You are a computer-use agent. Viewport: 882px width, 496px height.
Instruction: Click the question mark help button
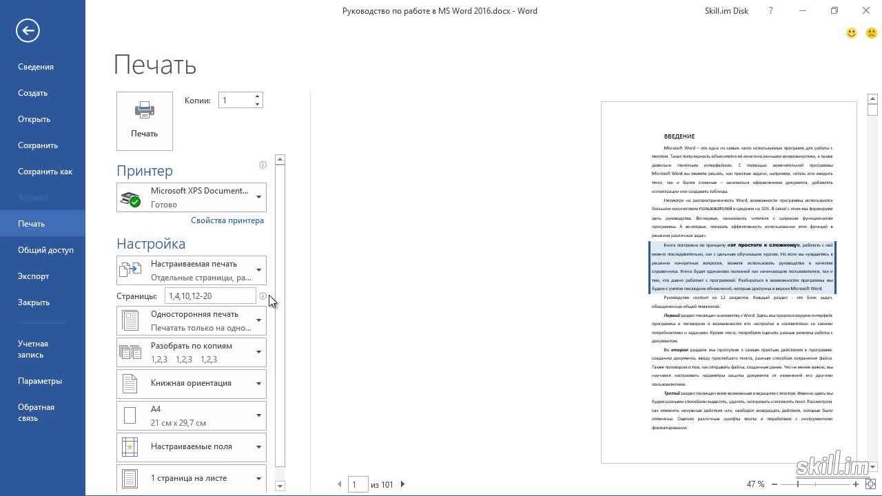[771, 11]
